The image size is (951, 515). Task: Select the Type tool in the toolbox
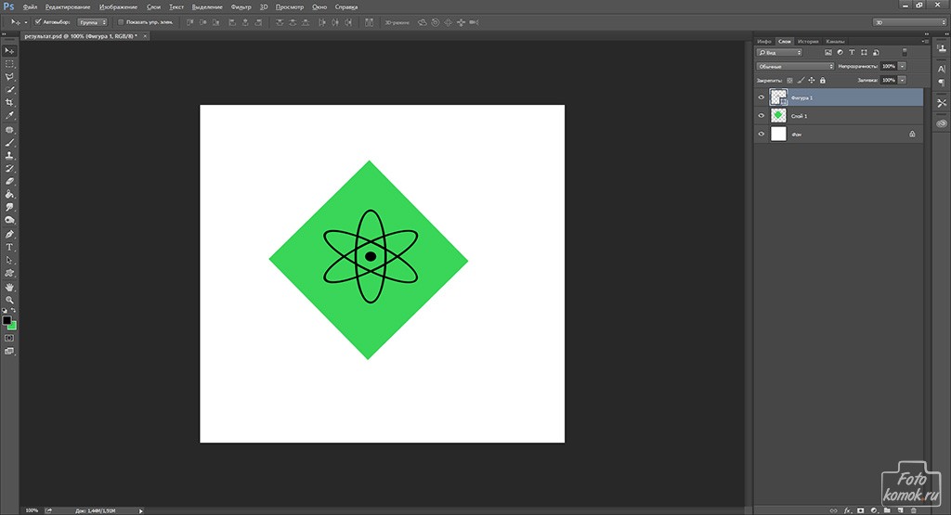(x=9, y=247)
